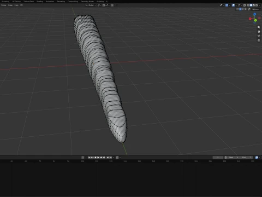Open the Edge menu

pos(10,5)
